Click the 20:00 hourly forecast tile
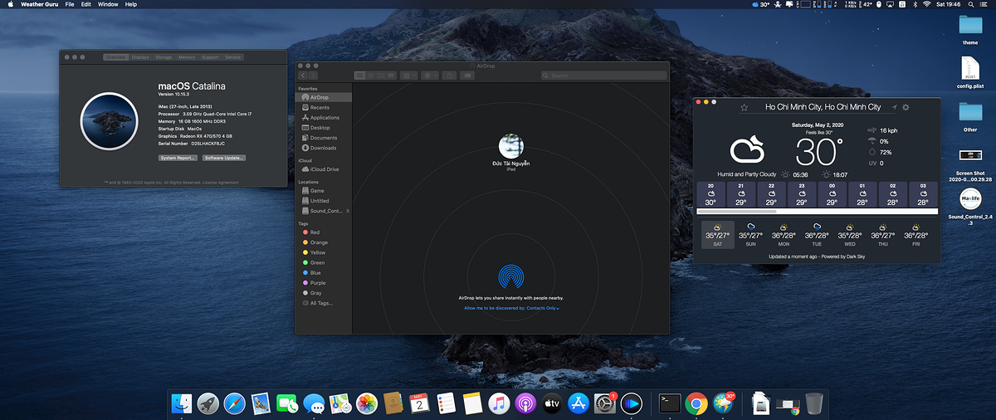This screenshot has width=996, height=420. point(711,194)
